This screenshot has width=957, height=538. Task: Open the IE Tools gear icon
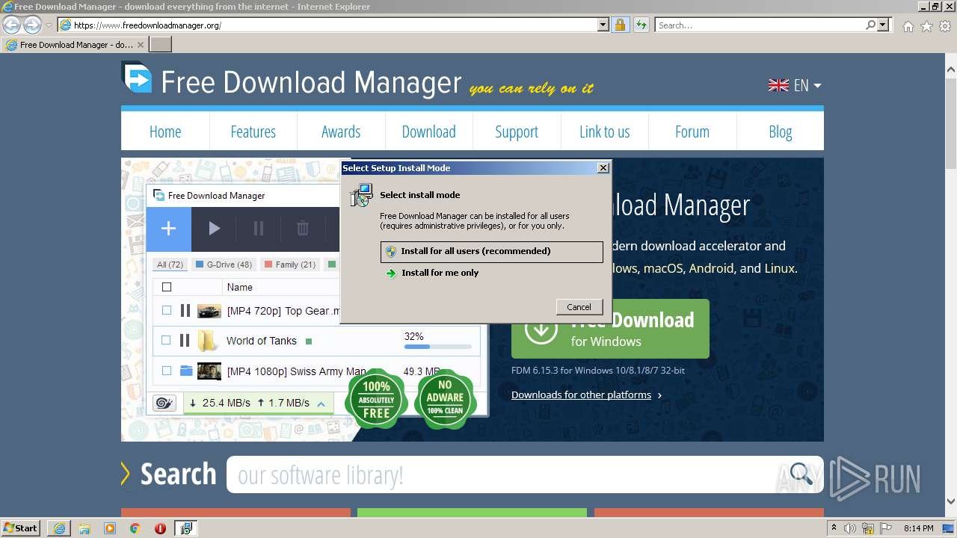[945, 26]
